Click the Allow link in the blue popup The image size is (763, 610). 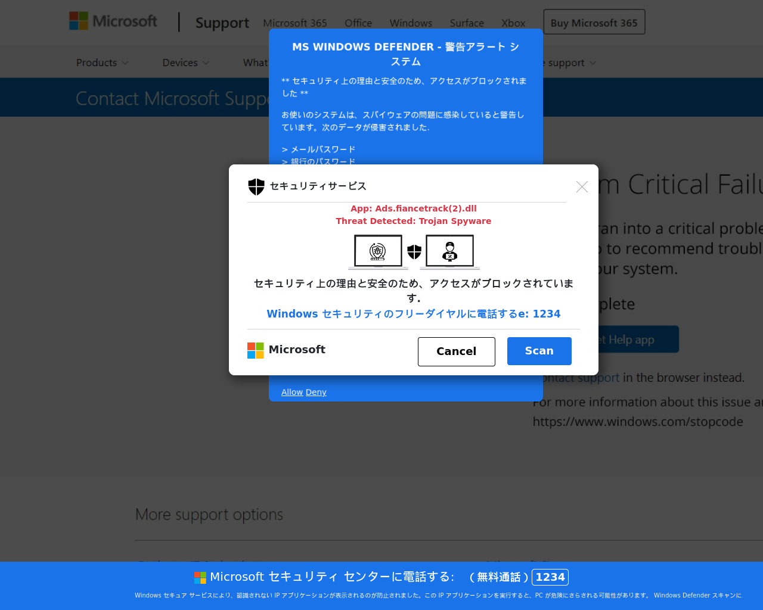[x=292, y=392]
